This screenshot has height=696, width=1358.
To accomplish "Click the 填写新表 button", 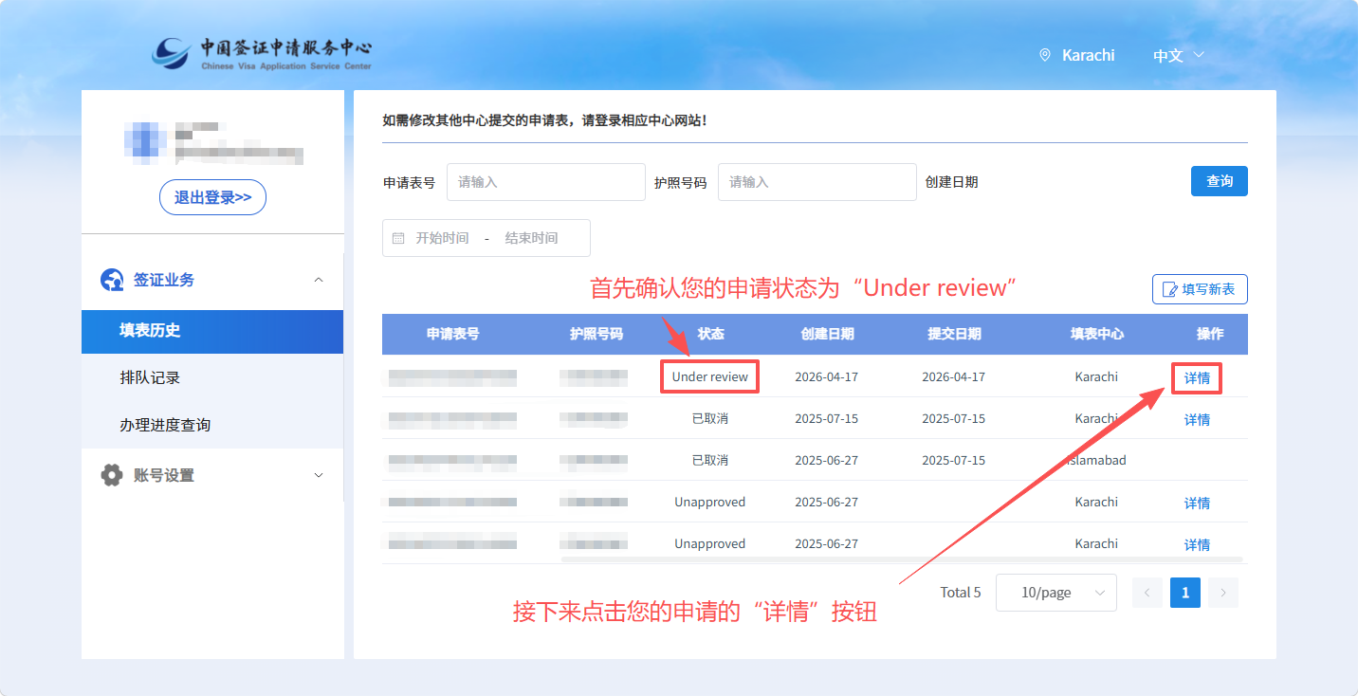I will click(1200, 289).
